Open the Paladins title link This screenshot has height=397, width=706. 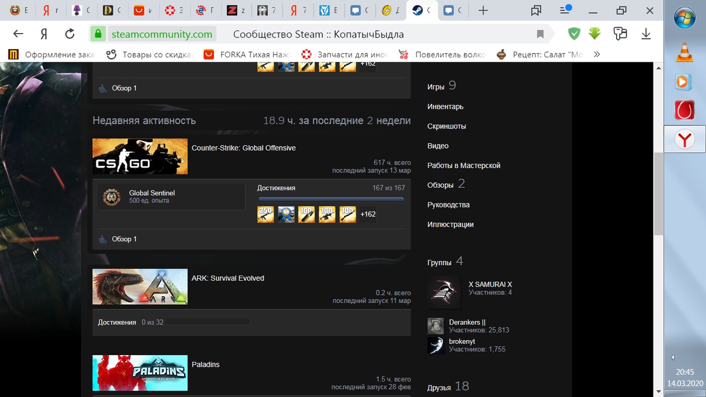pyautogui.click(x=206, y=364)
